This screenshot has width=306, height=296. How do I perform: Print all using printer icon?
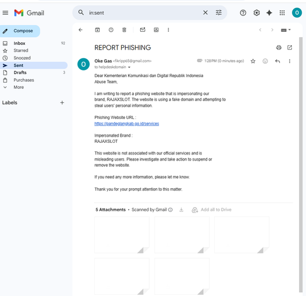tap(278, 48)
